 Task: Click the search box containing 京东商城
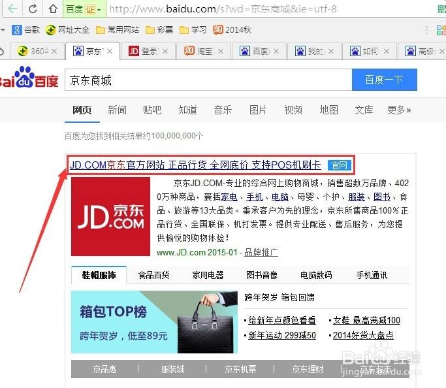click(x=208, y=80)
